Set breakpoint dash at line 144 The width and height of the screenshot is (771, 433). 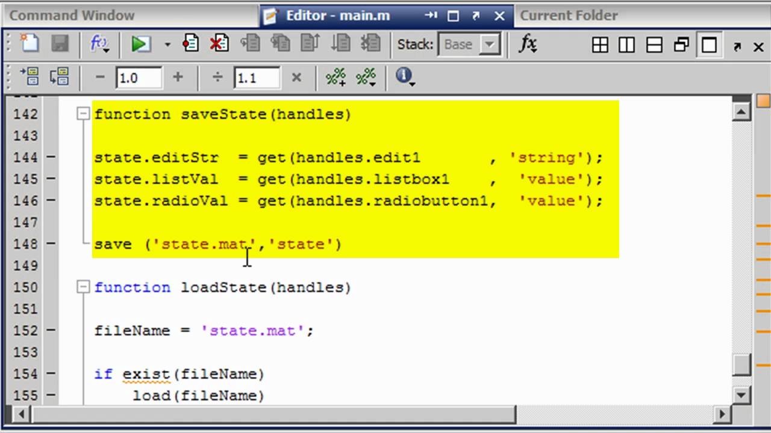[51, 158]
